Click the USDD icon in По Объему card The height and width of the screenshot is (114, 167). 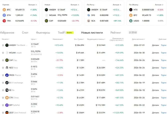pyautogui.click(x=131, y=21)
